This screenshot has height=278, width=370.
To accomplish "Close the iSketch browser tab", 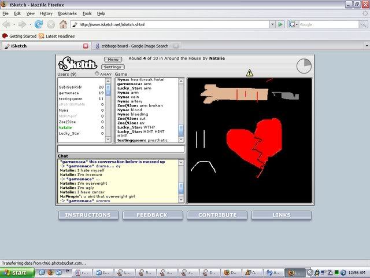I will [x=86, y=46].
